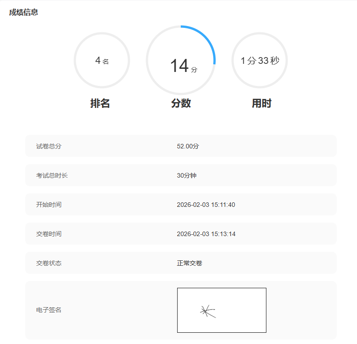Click the 14 分 score progress ring
Image resolution: width=357 pixels, height=344 pixels.
pyautogui.click(x=181, y=60)
